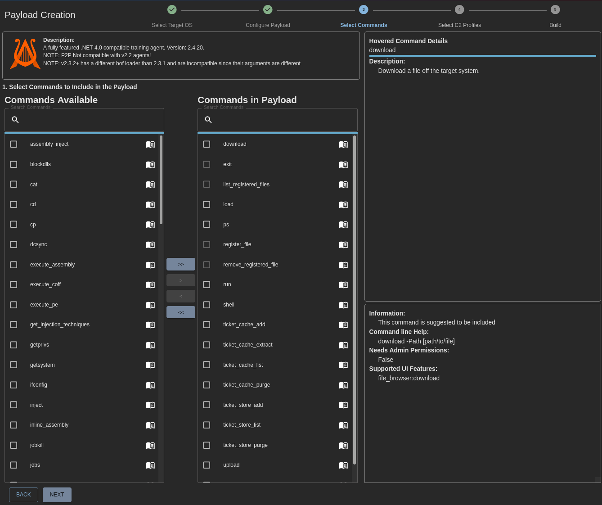Select the ticket_store_add row text
The width and height of the screenshot is (602, 505).
(243, 405)
